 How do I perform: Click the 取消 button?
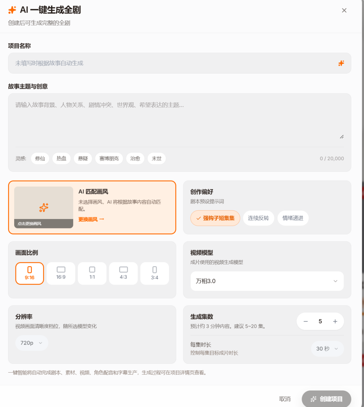285,399
